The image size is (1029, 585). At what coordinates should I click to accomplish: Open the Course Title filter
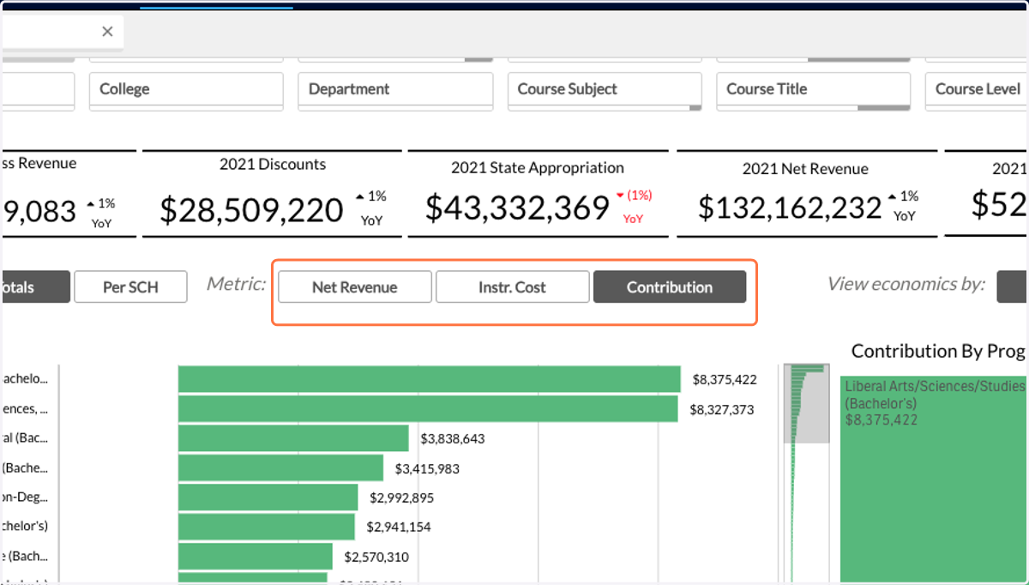(x=814, y=91)
